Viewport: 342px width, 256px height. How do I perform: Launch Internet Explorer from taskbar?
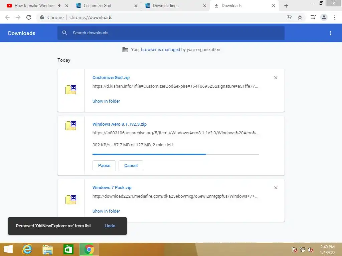pos(27,249)
